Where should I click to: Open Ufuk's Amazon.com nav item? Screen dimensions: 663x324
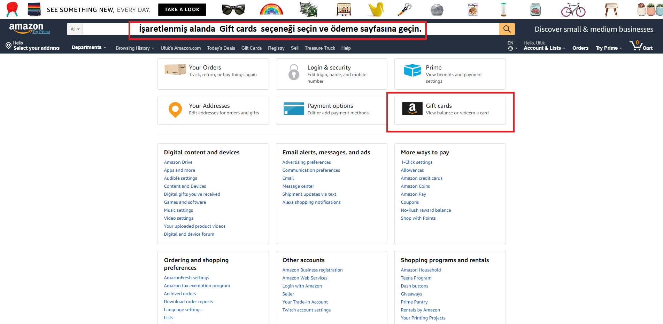(180, 48)
